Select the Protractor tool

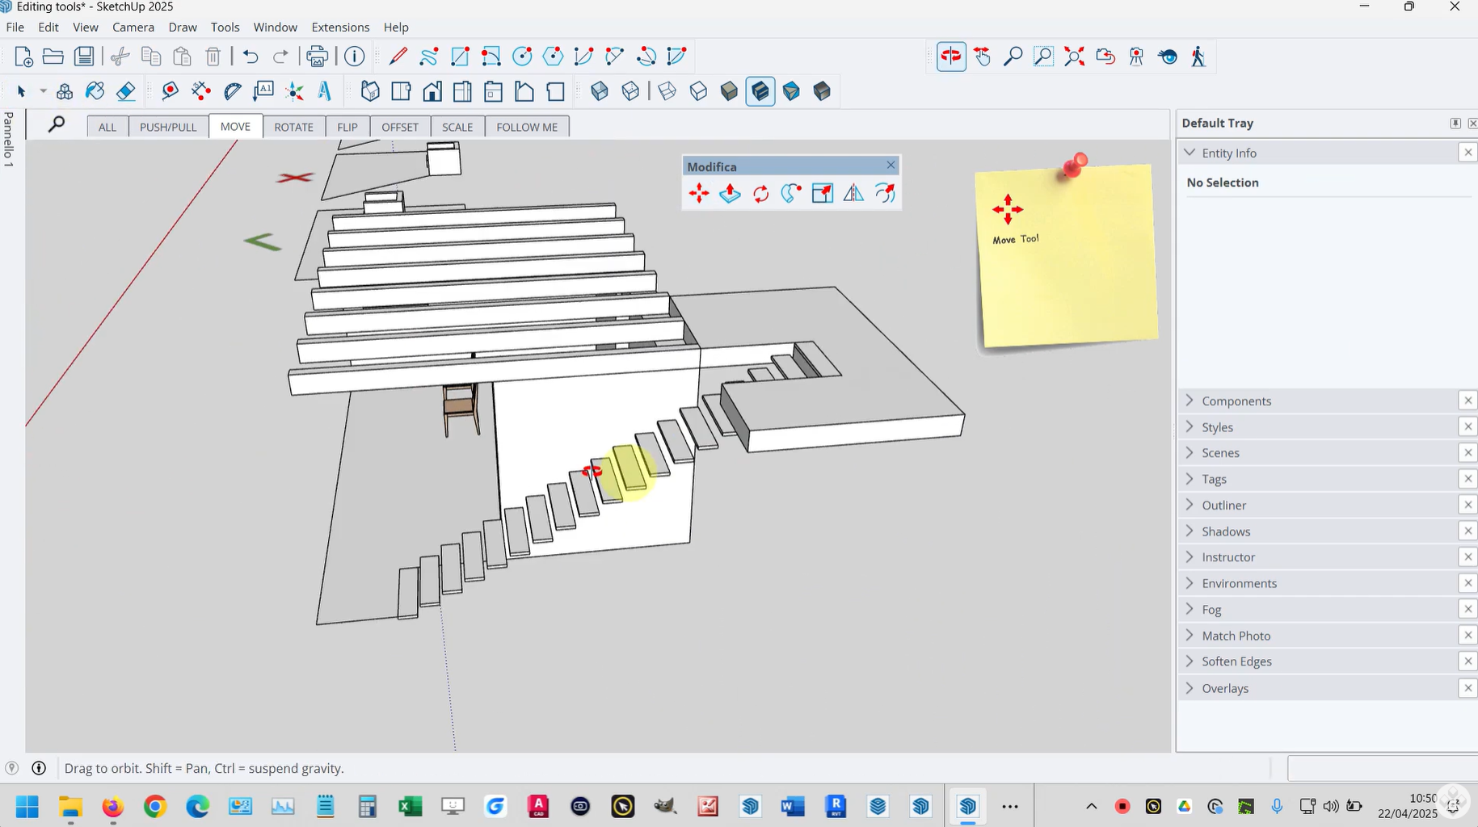[233, 91]
